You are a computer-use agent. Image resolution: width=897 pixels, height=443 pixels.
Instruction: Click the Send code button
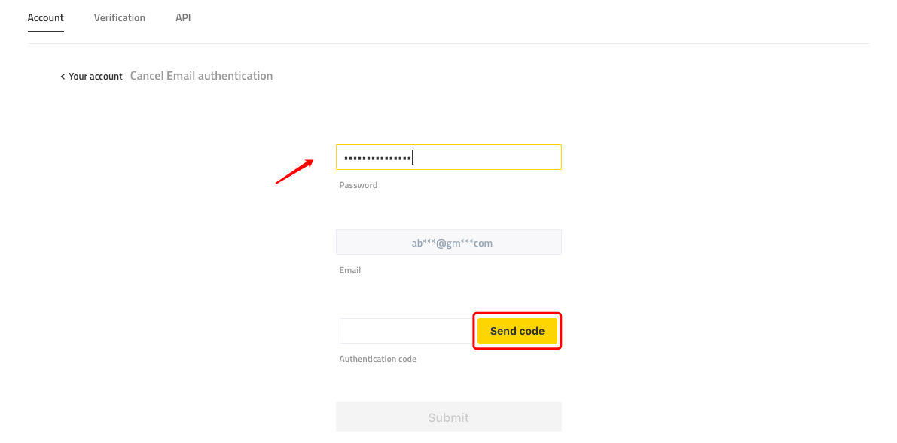tap(517, 331)
